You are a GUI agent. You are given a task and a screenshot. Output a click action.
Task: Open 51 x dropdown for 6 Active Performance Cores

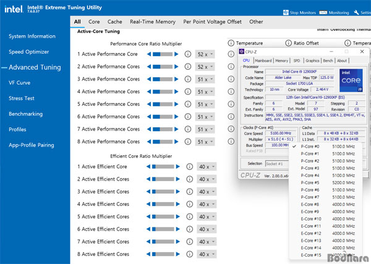[205, 117]
